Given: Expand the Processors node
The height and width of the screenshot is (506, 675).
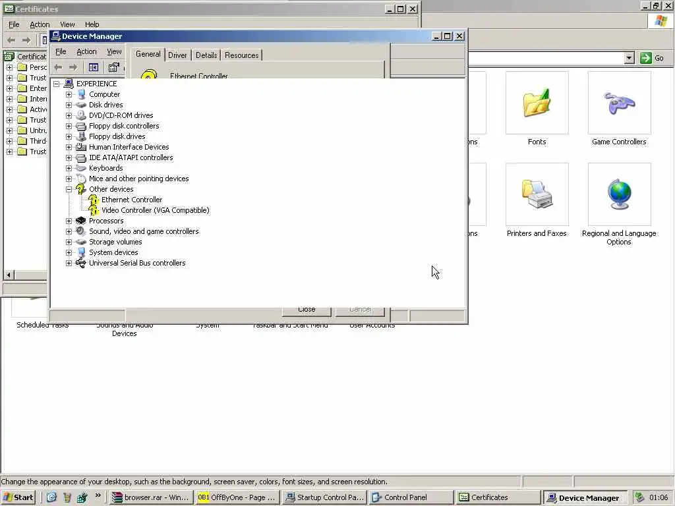Looking at the screenshot, I should point(69,221).
